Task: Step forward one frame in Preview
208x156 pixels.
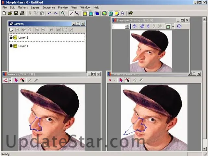Action: [154, 26]
